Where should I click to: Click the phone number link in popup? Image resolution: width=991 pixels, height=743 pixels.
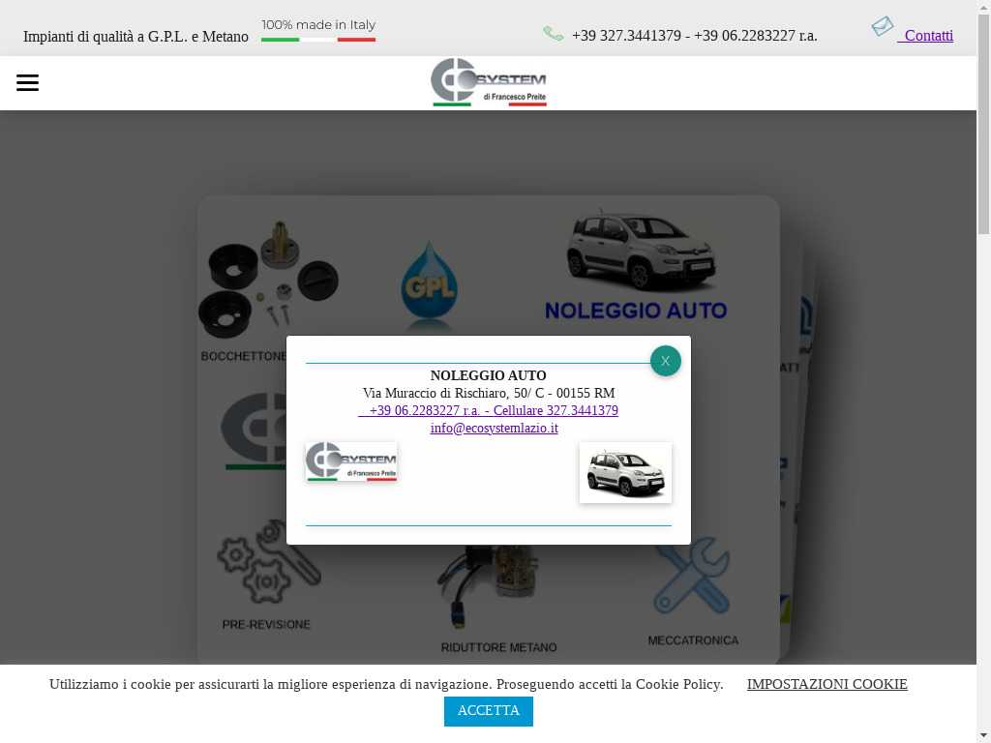pyautogui.click(x=488, y=411)
